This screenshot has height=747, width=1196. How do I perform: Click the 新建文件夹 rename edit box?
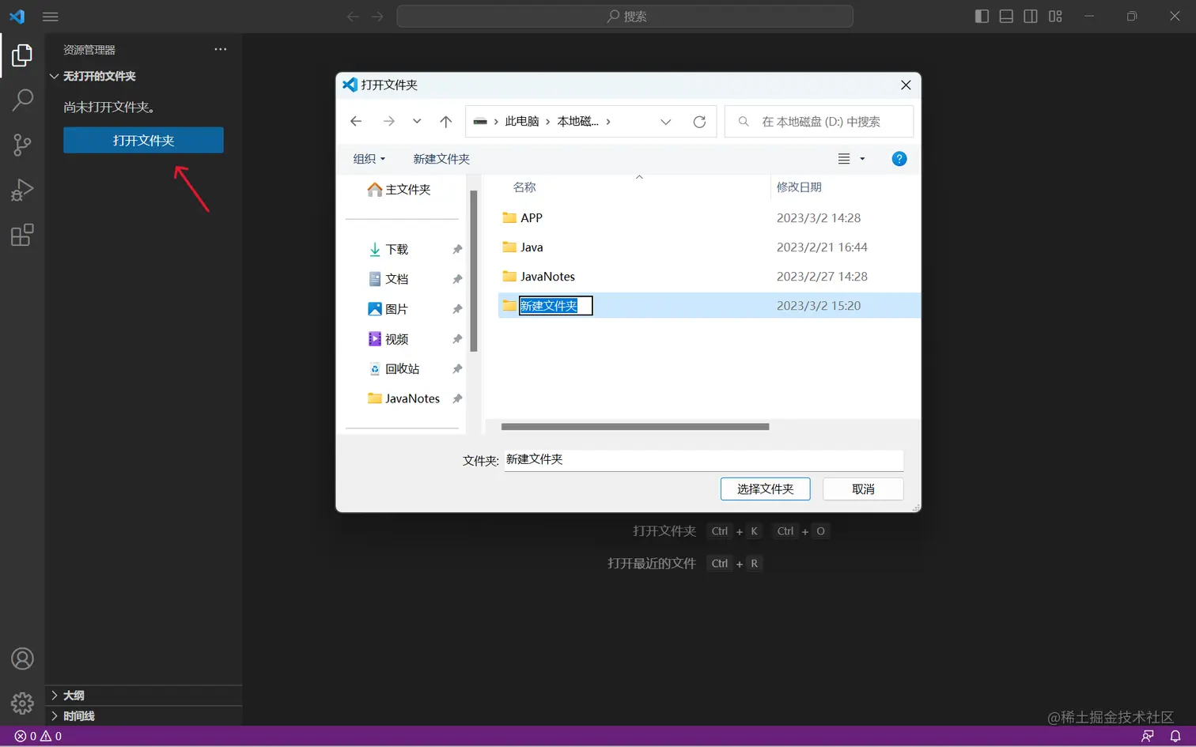pyautogui.click(x=555, y=306)
